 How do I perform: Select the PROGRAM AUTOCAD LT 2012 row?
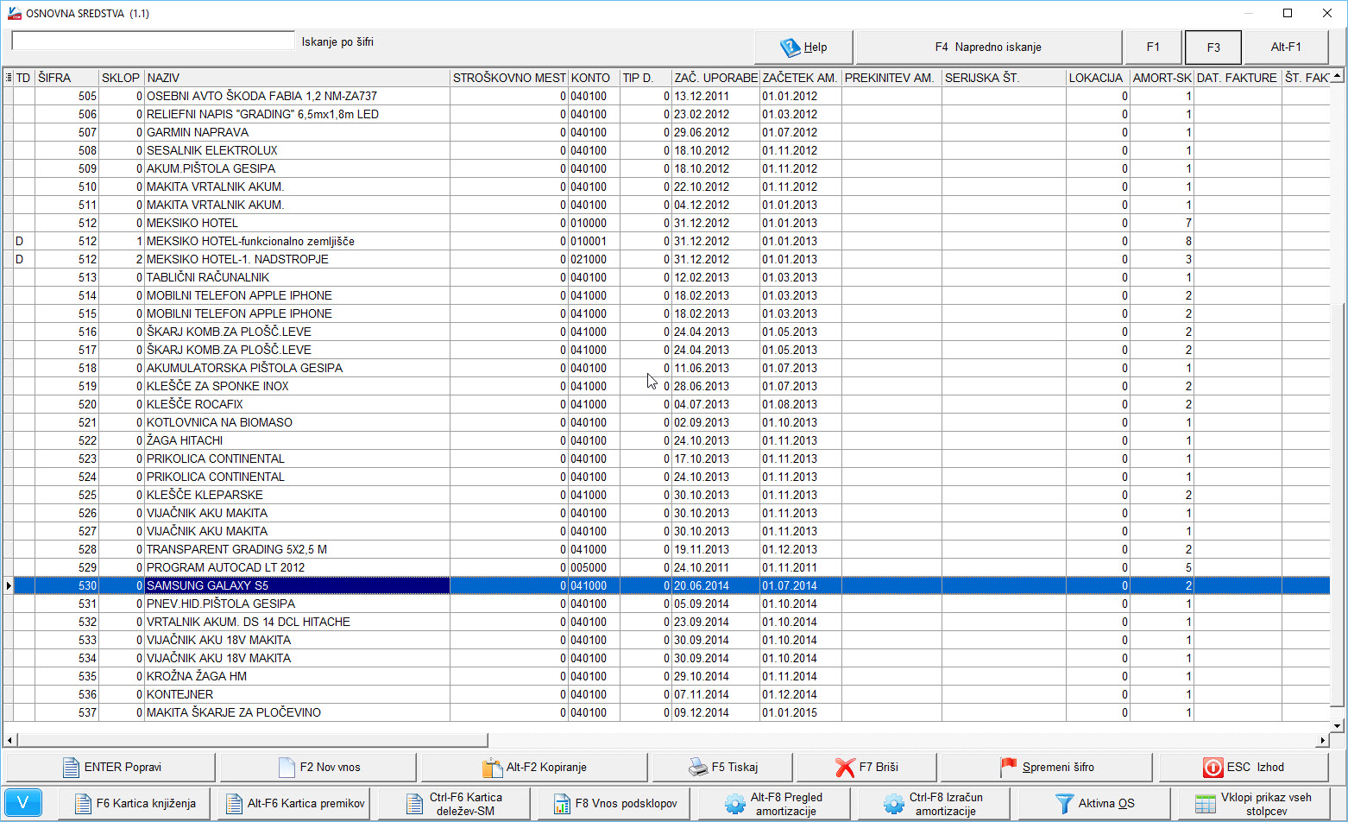point(666,567)
